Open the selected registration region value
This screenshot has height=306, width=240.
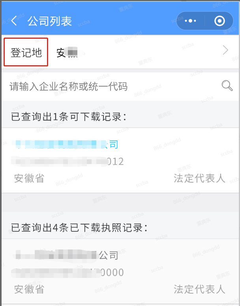pyautogui.click(x=67, y=53)
